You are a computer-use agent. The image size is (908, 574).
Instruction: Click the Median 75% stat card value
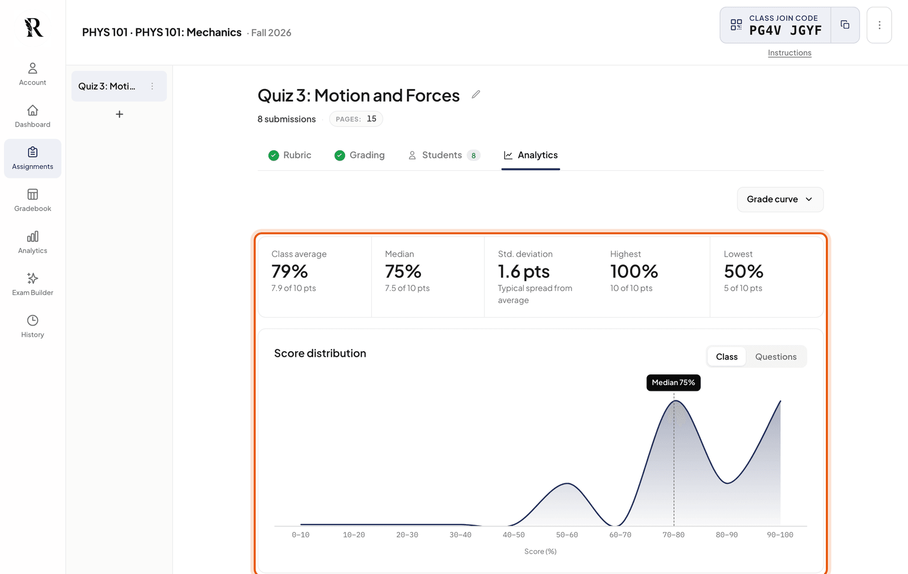[x=403, y=272]
